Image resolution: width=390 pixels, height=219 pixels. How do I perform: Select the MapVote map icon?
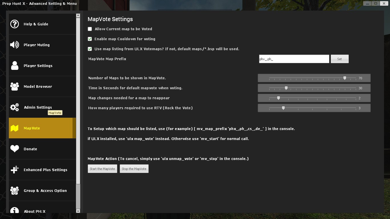click(x=15, y=128)
